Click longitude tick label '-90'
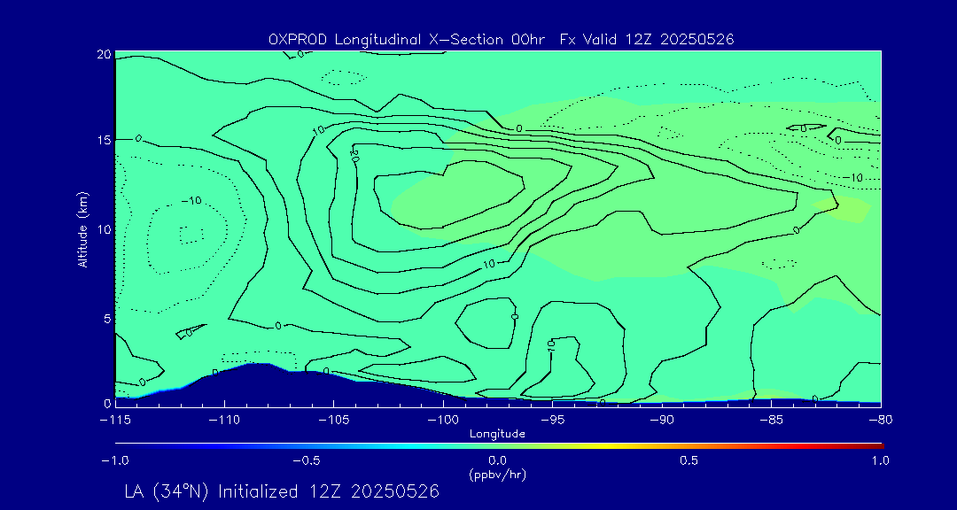This screenshot has width=957, height=510. click(662, 421)
